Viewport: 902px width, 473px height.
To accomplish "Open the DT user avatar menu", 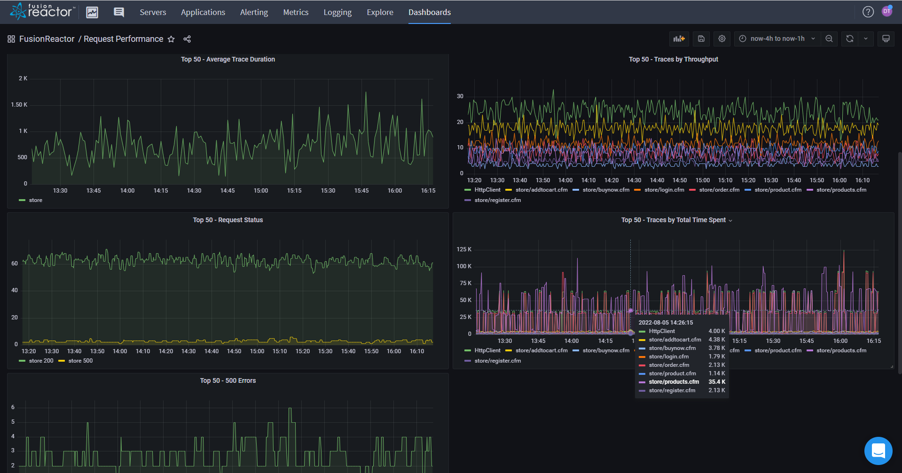I will (887, 11).
